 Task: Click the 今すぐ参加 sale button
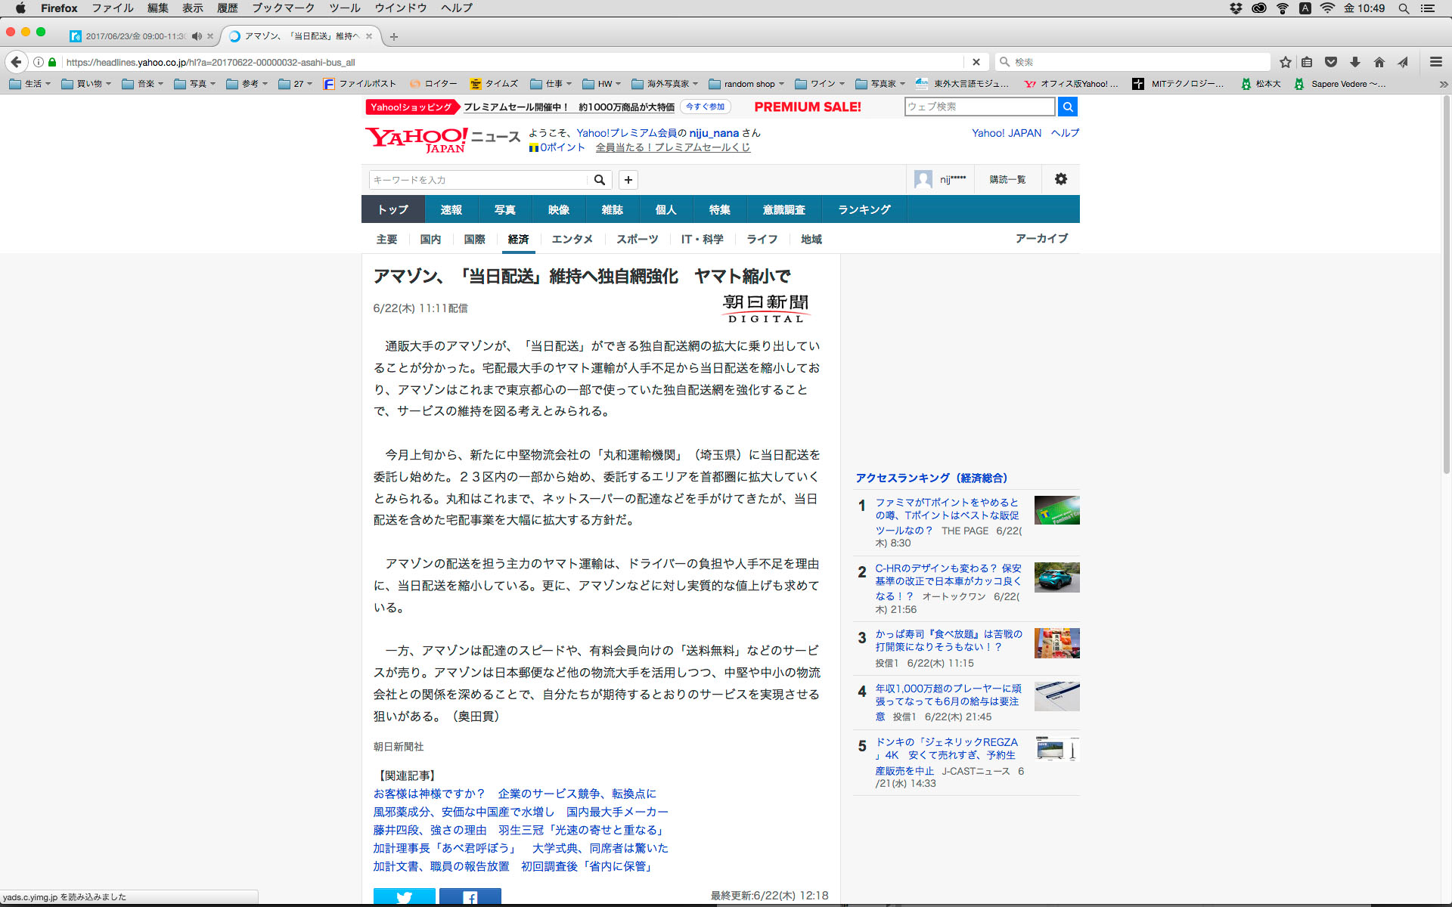tap(706, 107)
